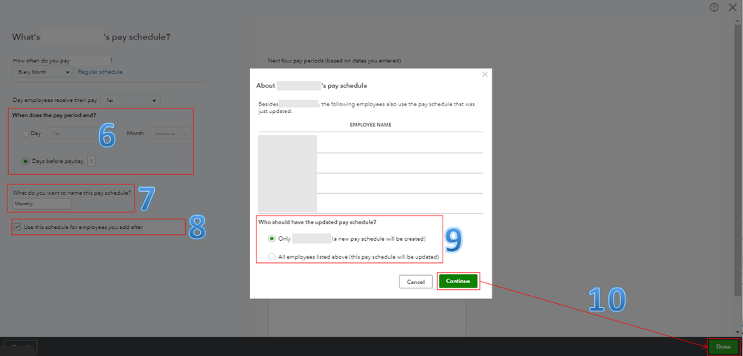
Task: Close the About pay schedule dialog
Action: click(484, 74)
